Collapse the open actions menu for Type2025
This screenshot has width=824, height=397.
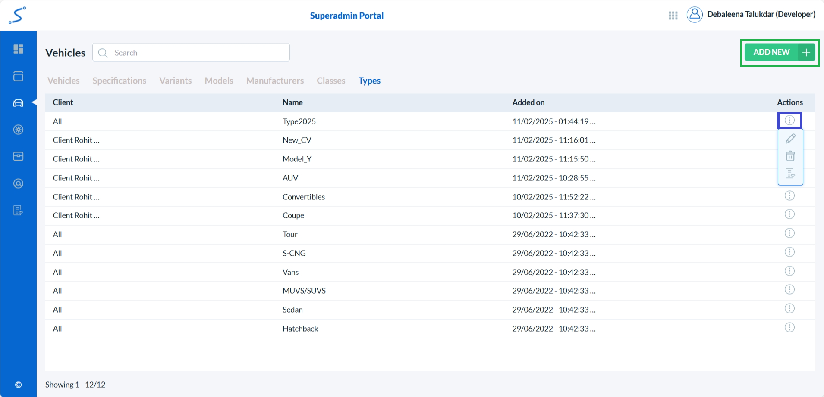tap(789, 121)
